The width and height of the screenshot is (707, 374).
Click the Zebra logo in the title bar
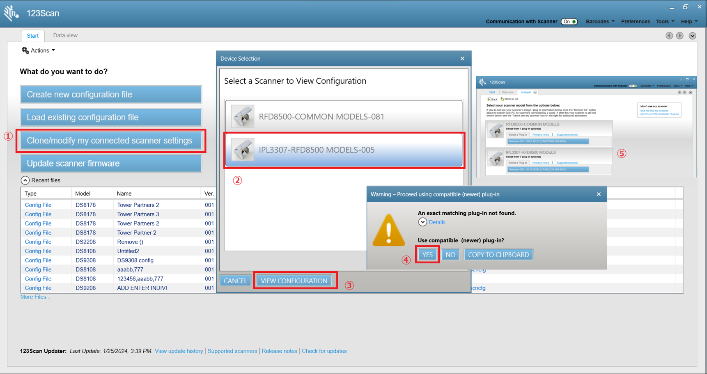point(11,13)
